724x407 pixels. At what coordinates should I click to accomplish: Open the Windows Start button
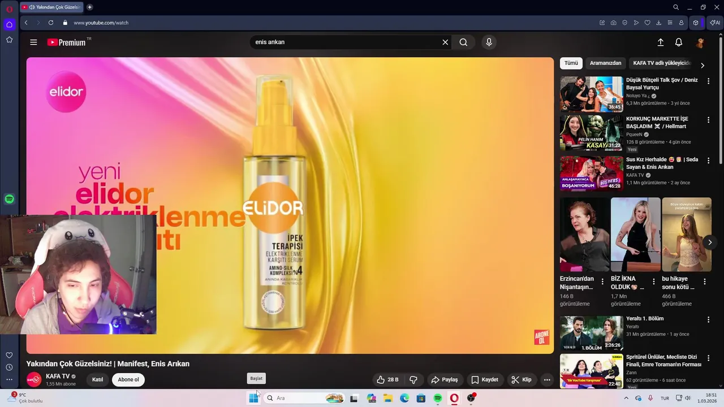[253, 399]
